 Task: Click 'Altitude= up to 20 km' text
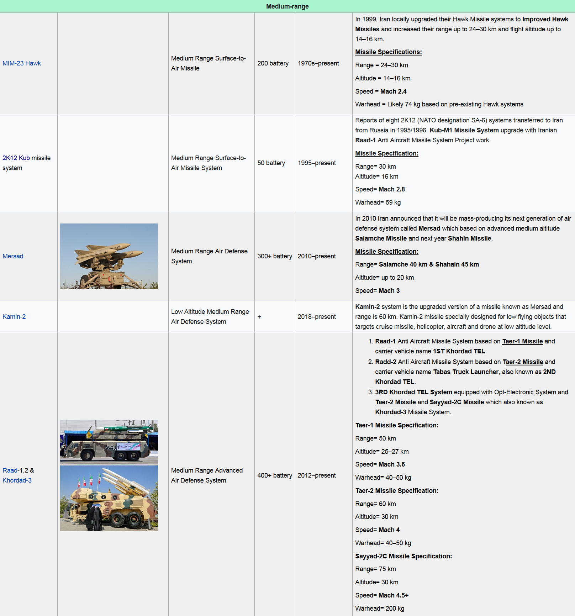385,278
